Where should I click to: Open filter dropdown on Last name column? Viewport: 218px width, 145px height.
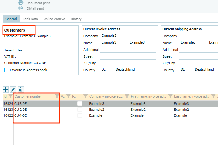pyautogui.click(x=213, y=97)
